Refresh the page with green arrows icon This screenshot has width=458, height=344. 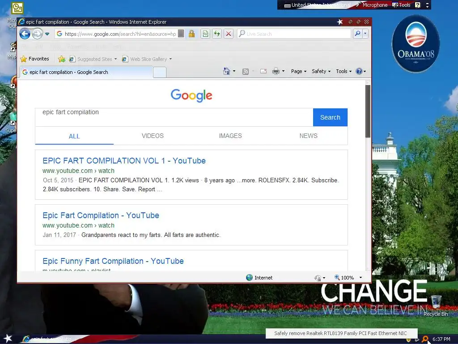(217, 34)
